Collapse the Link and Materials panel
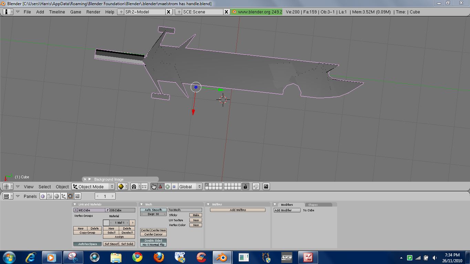The height and width of the screenshot is (264, 470). pyautogui.click(x=75, y=204)
